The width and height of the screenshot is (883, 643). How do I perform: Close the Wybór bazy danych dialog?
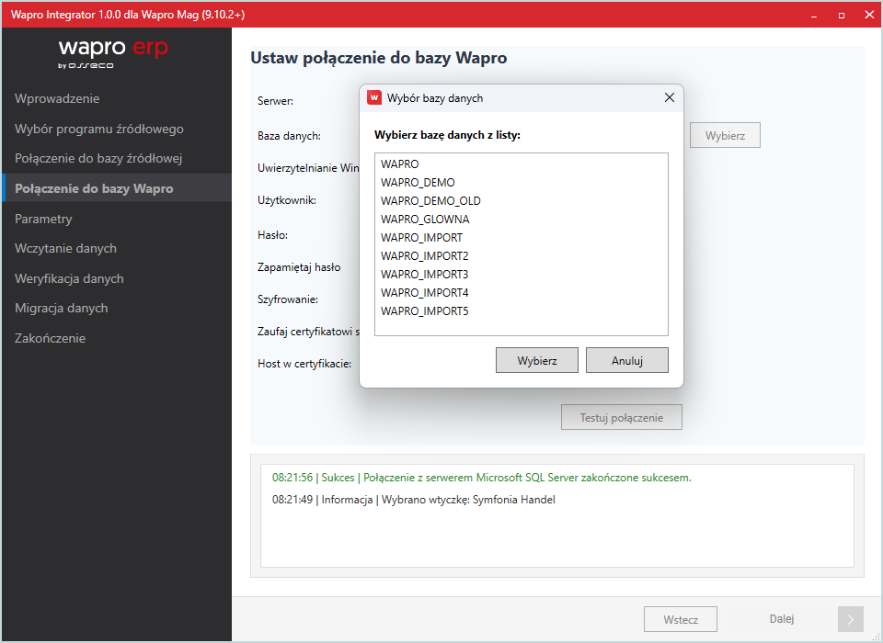[x=669, y=98]
